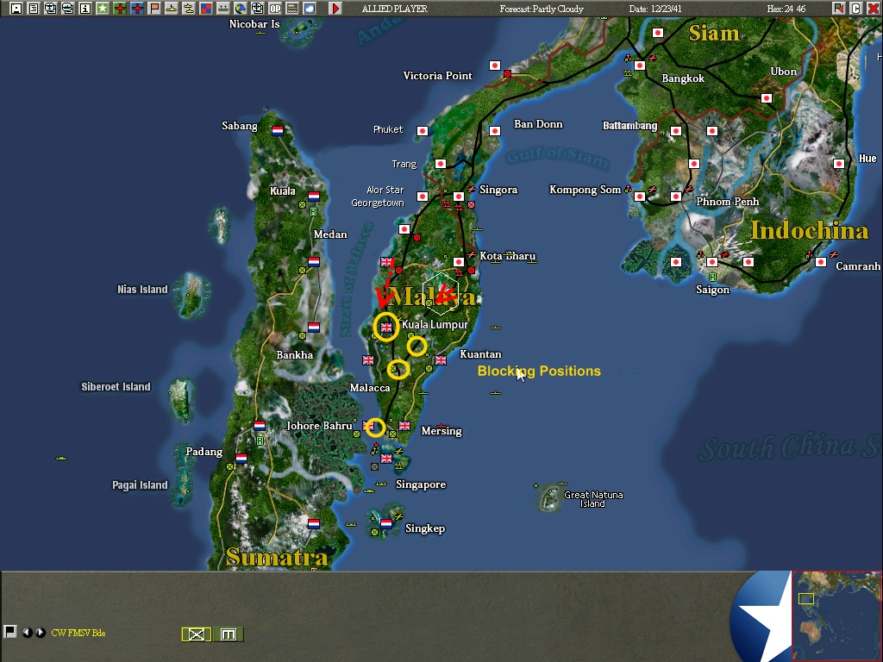This screenshot has height=662, width=883.
Task: Click the black flag icon in bottom panel
Action: pos(9,632)
